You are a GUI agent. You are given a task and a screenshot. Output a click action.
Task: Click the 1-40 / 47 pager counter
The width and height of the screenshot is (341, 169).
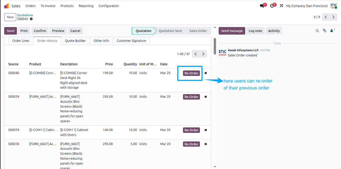coord(183,54)
